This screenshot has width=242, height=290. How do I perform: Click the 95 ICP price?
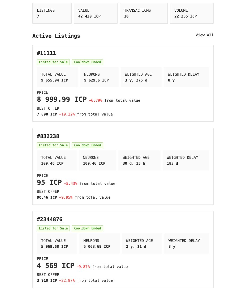[49, 183]
